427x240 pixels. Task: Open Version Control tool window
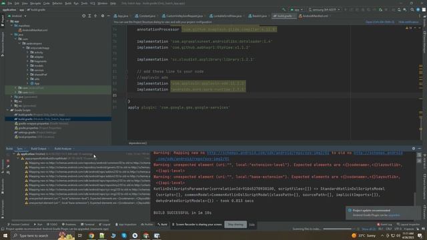(18, 225)
